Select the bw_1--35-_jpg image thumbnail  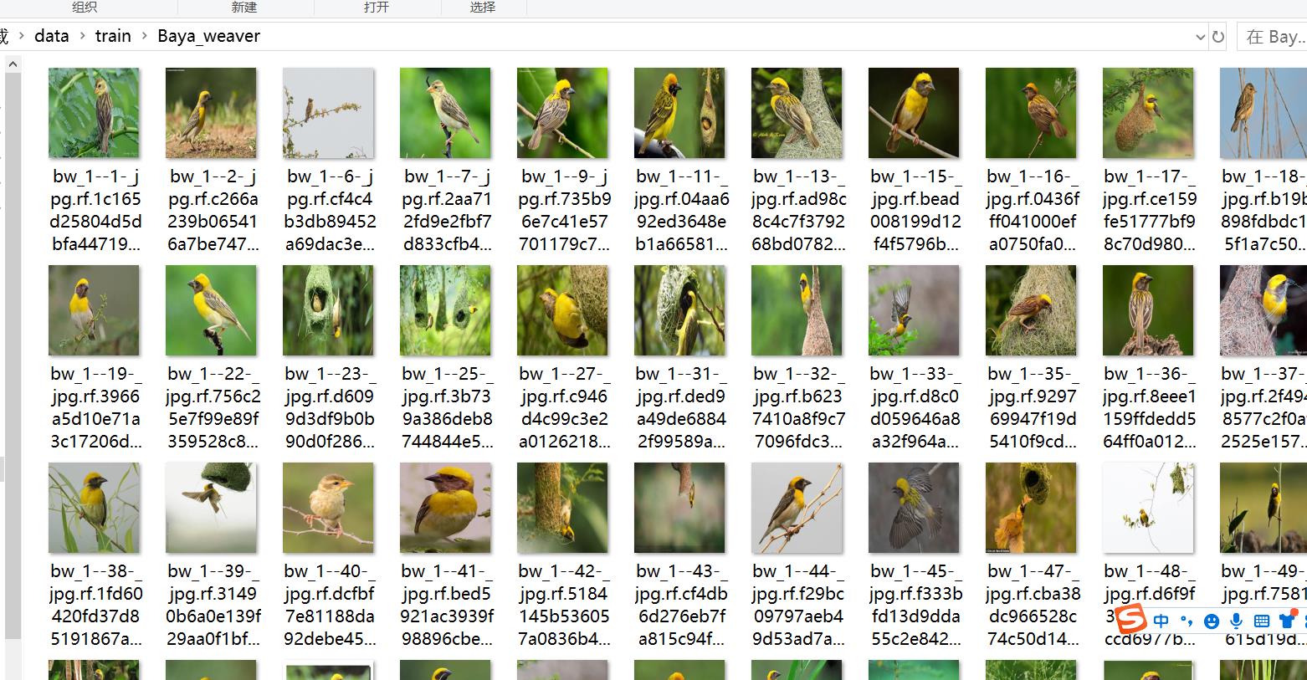click(x=1031, y=310)
